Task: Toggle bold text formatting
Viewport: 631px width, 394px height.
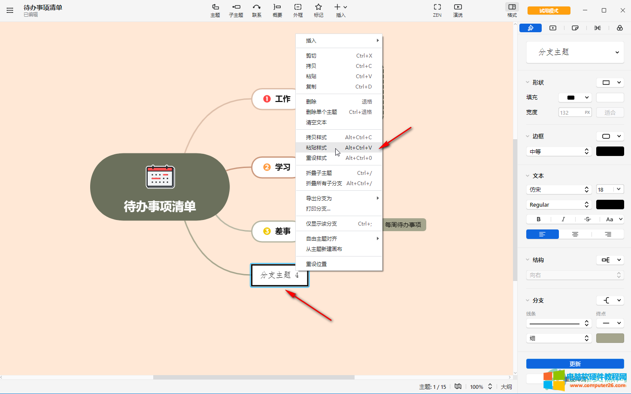Action: click(x=539, y=219)
